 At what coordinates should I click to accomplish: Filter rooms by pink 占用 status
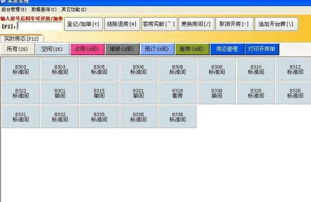(87, 49)
